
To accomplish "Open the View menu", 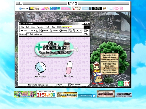I will [33, 27].
